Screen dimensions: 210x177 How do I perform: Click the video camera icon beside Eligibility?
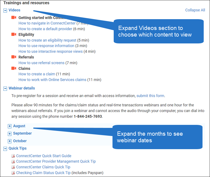pos(14,34)
